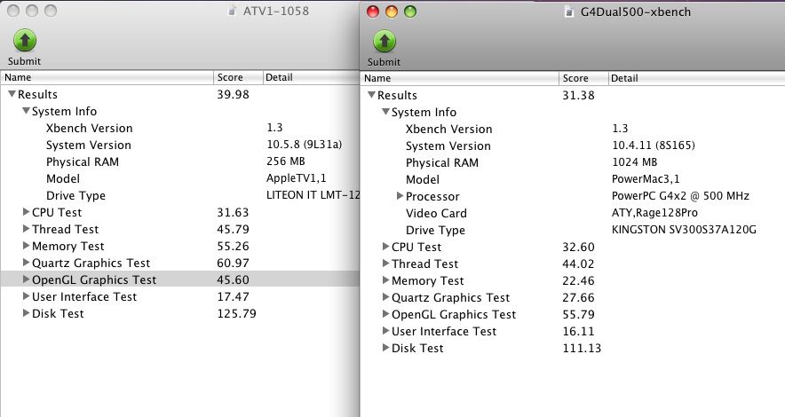Click the G4Dual500-xbench window title text
Image resolution: width=785 pixels, height=417 pixels.
pos(635,12)
